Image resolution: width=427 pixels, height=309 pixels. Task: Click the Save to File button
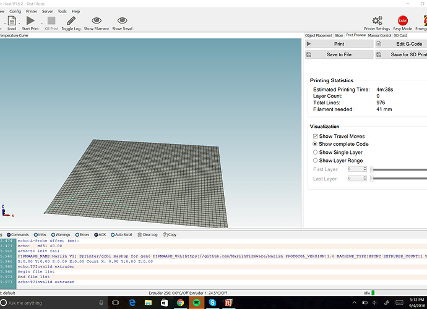[339, 54]
